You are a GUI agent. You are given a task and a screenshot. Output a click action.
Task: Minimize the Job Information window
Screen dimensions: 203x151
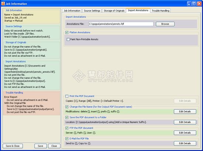click(x=189, y=3)
